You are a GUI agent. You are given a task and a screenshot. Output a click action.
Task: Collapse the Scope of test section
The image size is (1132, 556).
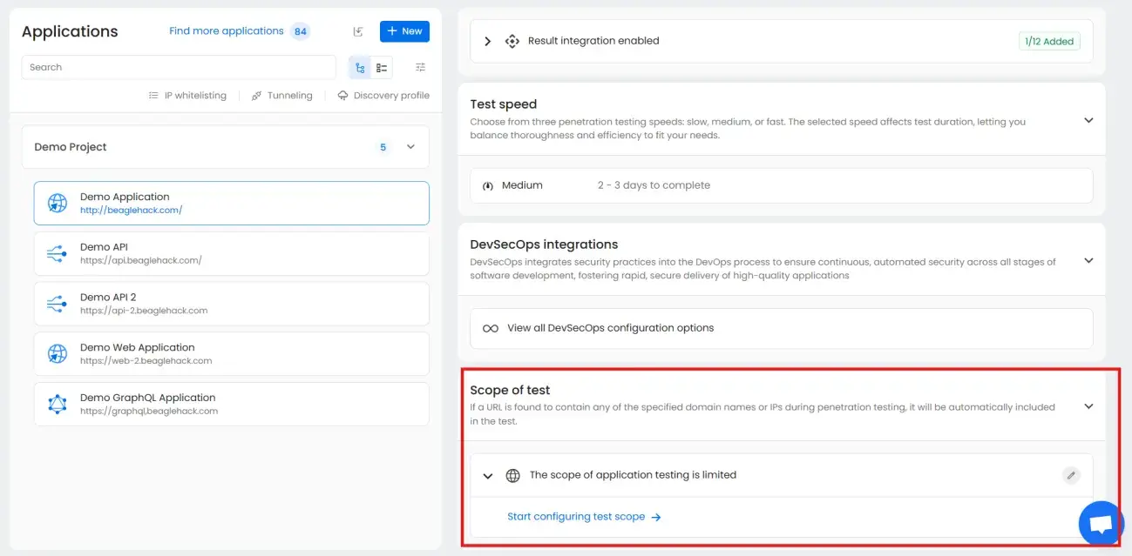coord(1088,406)
